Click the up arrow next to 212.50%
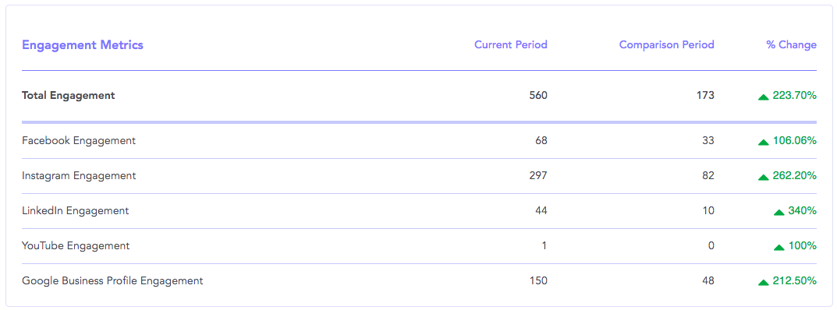 (764, 282)
